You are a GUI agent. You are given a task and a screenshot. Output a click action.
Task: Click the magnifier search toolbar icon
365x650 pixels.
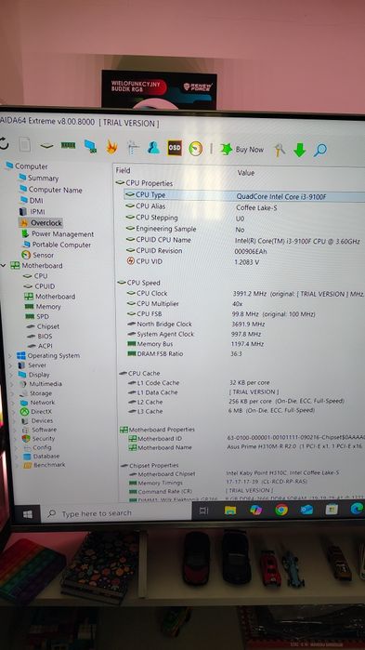point(319,150)
